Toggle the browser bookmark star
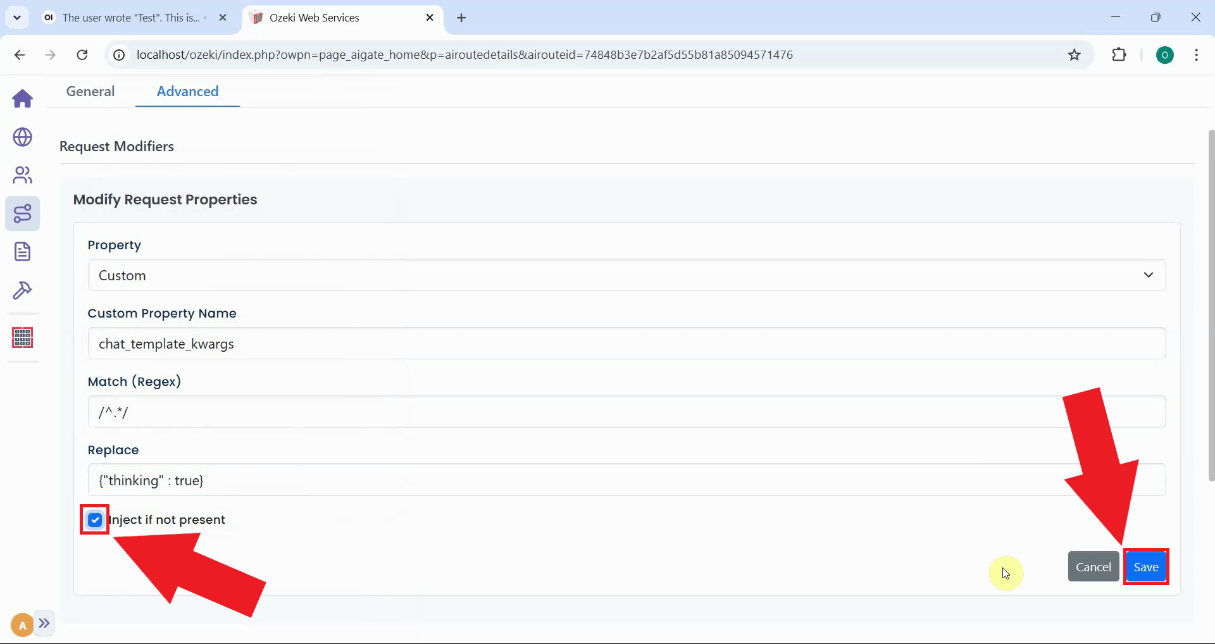The height and width of the screenshot is (644, 1215). click(1075, 55)
